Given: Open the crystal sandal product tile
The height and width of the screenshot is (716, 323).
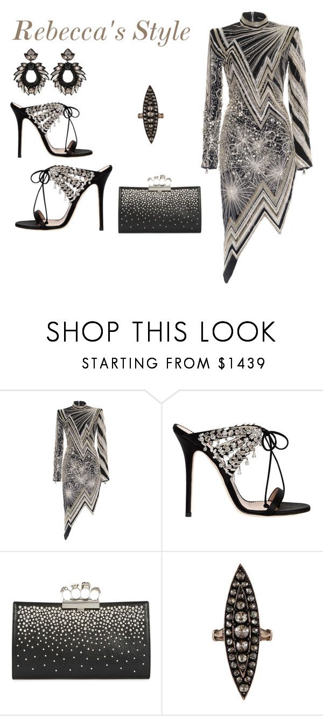Looking at the screenshot, I should (x=242, y=470).
